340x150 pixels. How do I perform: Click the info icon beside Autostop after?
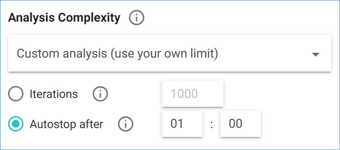click(125, 124)
